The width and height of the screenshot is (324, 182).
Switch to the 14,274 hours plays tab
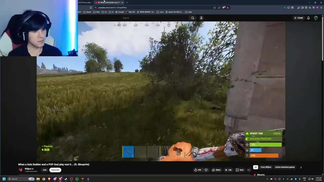tap(85, 3)
